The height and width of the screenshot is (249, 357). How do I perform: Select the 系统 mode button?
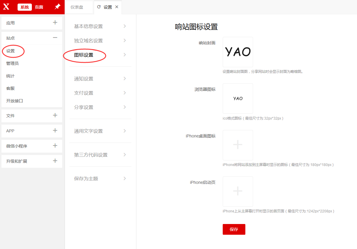(x=25, y=7)
